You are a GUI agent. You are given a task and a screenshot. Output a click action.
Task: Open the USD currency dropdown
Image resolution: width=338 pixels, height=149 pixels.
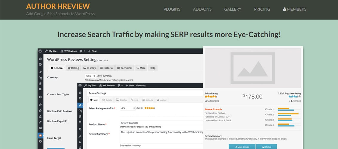pos(90,76)
